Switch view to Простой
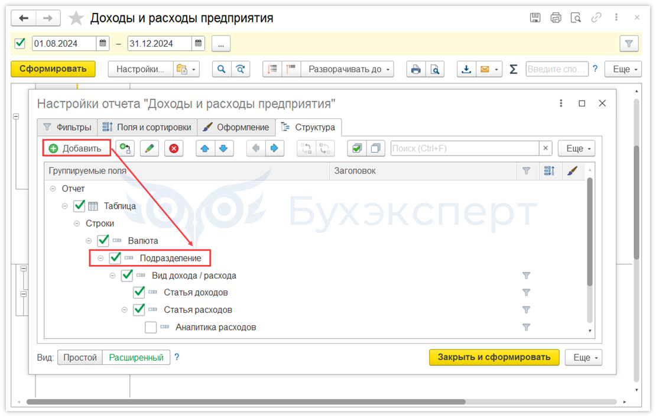This screenshot has width=656, height=417. tap(80, 357)
